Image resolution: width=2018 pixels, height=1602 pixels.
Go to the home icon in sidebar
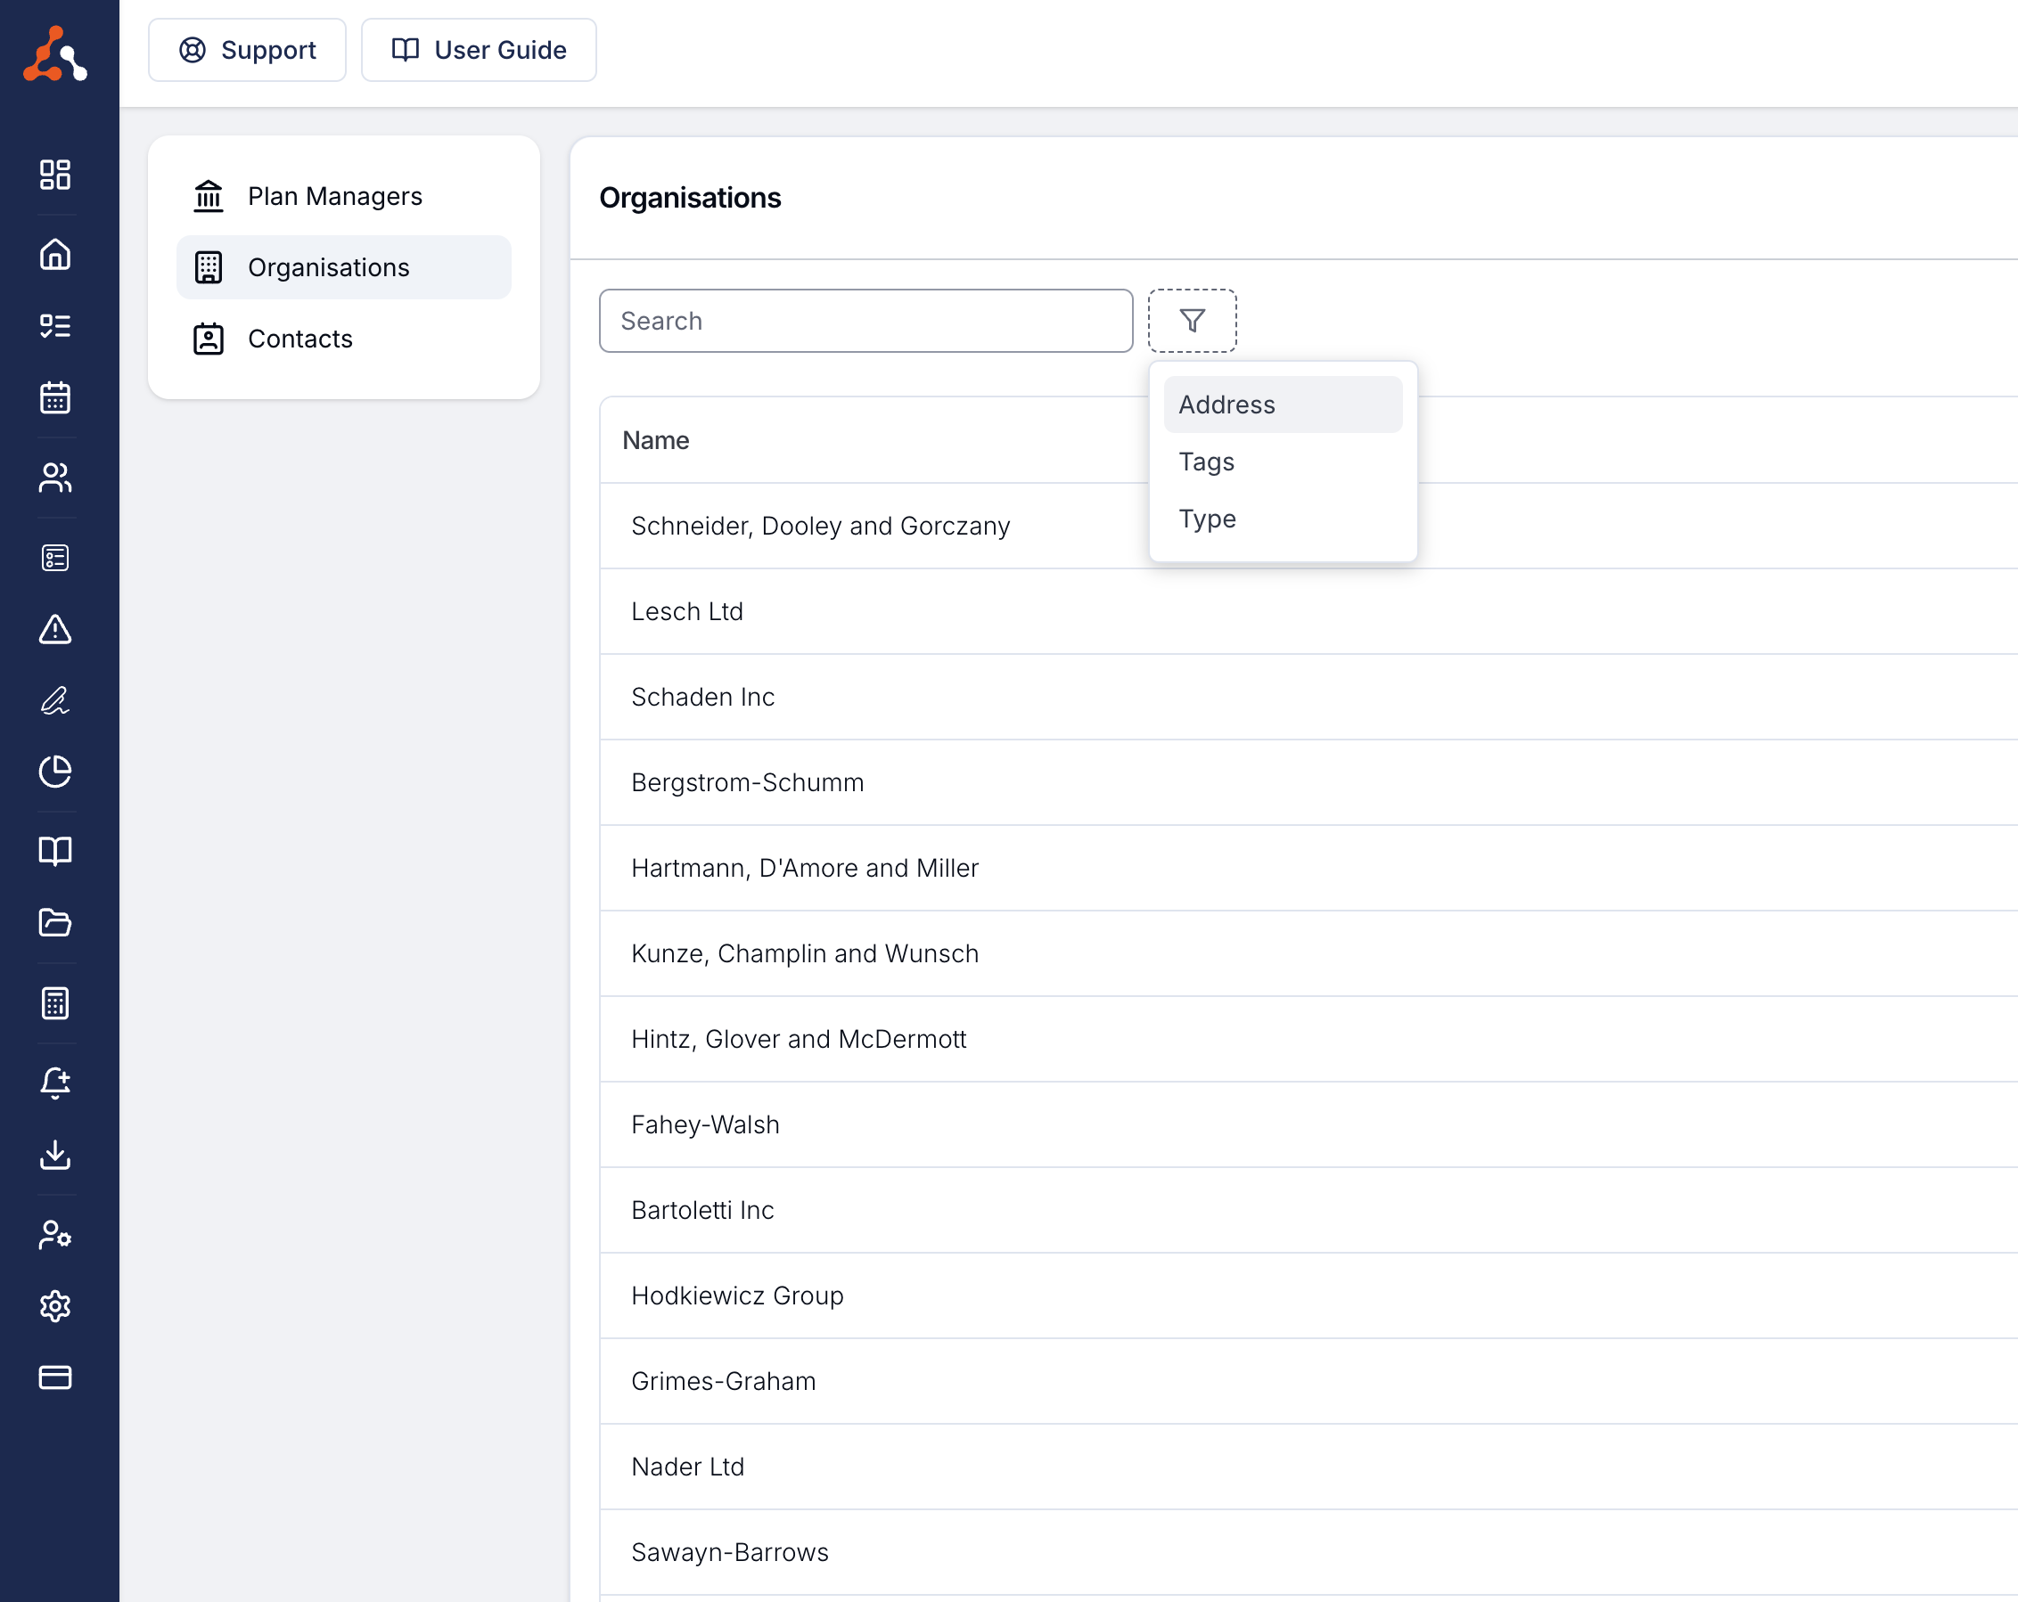pos(55,255)
